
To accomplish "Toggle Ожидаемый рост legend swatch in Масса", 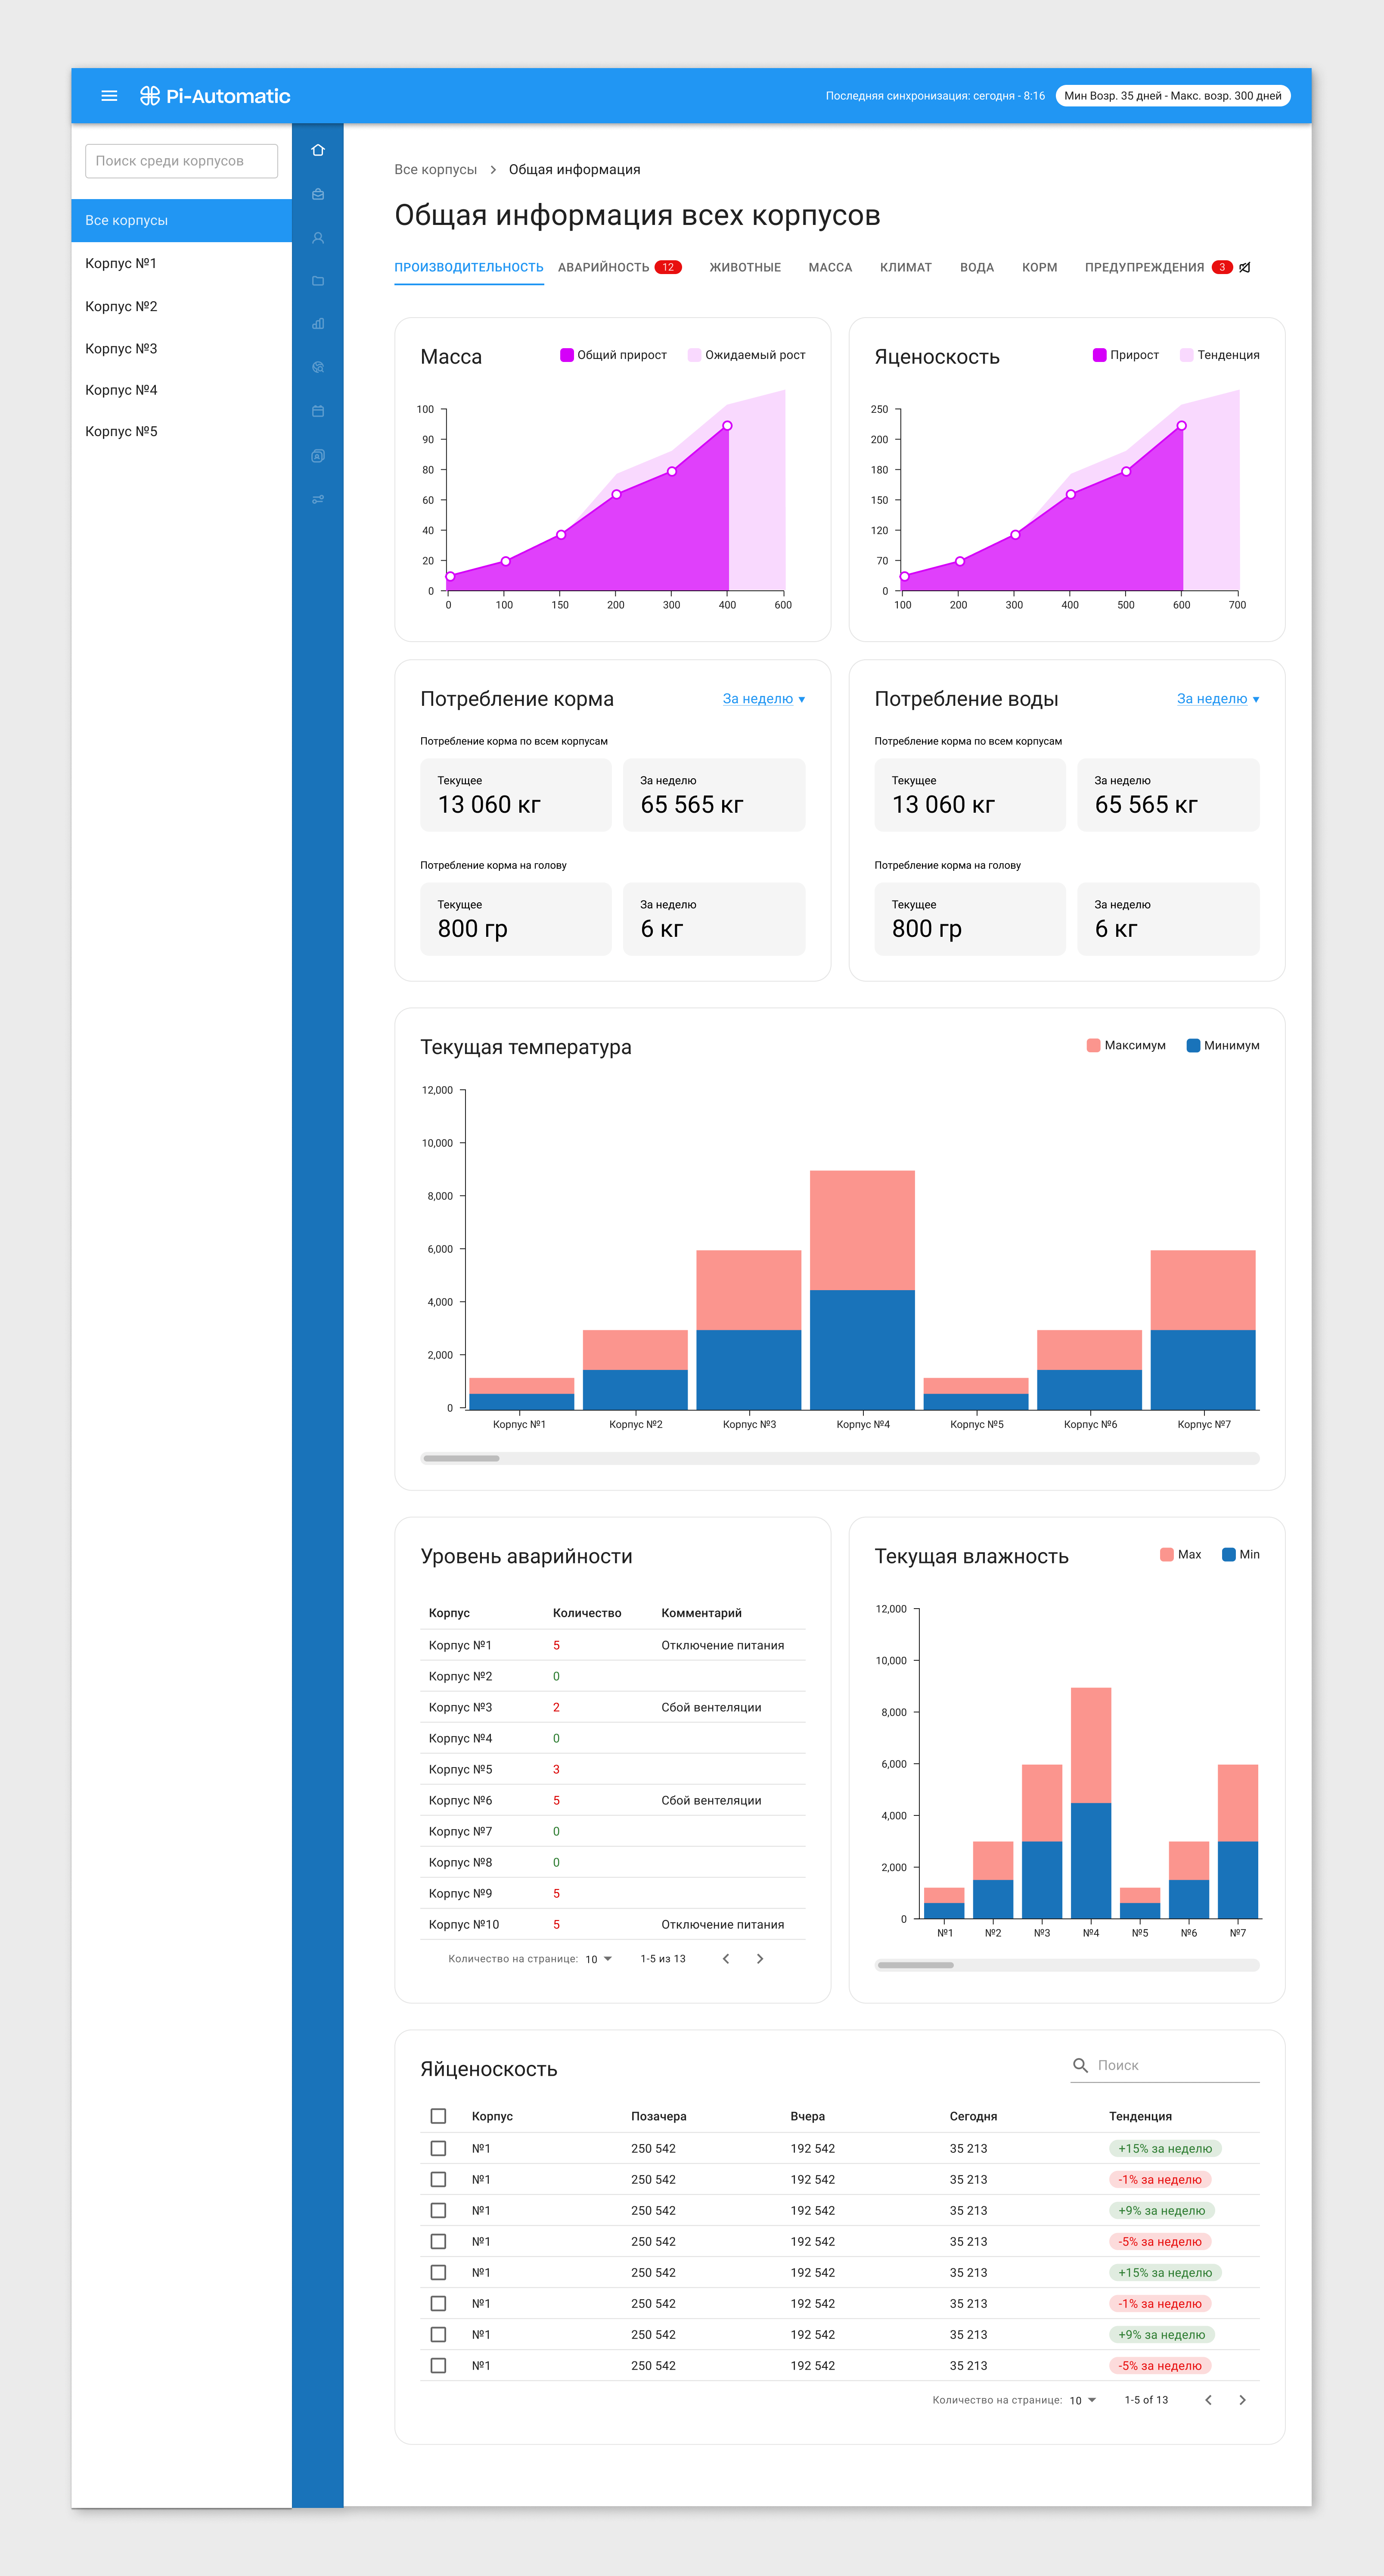I will [695, 355].
